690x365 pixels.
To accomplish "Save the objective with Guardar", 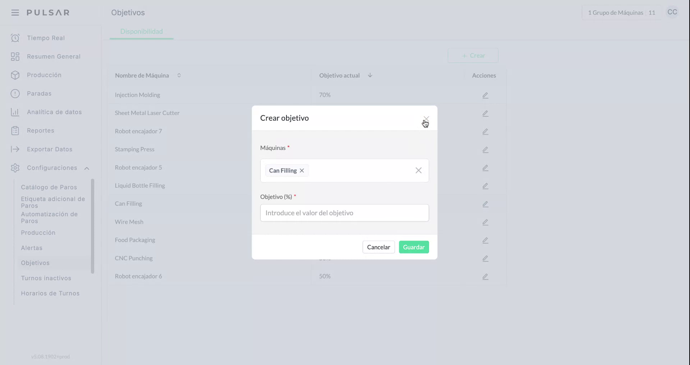I will click(x=414, y=247).
